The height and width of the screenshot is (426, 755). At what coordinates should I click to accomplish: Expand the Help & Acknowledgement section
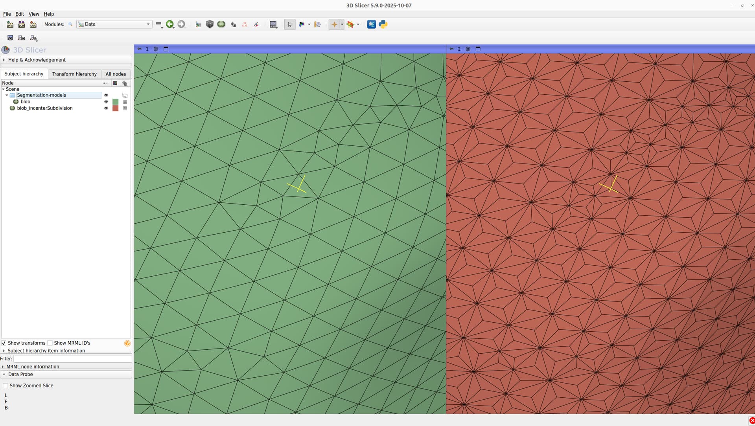37,60
